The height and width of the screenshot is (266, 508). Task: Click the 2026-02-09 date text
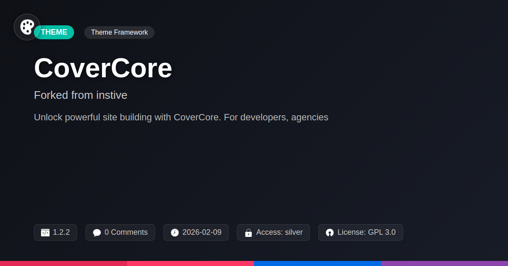click(x=202, y=232)
